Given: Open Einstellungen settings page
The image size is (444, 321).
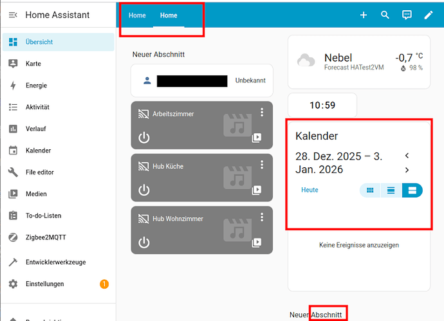Looking at the screenshot, I should (x=59, y=284).
